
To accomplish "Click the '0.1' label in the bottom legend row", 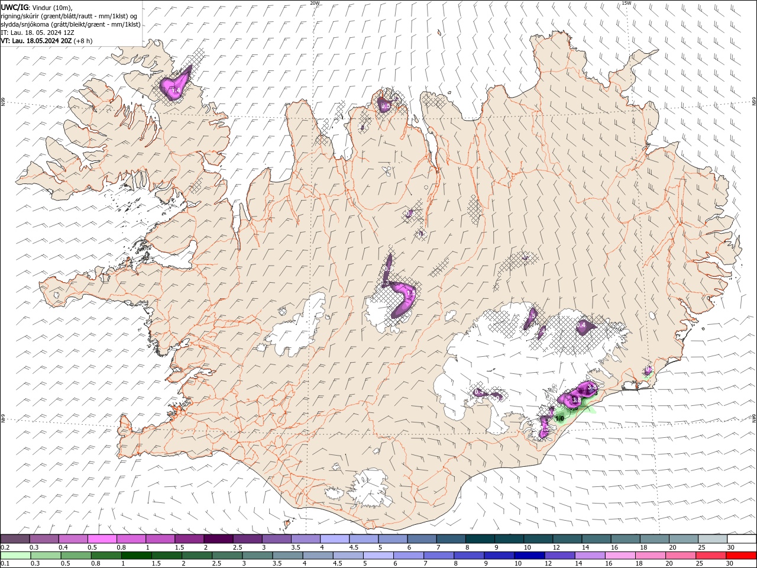I will (4, 563).
